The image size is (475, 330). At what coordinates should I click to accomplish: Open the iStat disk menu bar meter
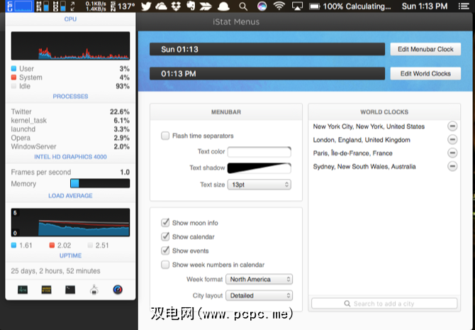60,6
